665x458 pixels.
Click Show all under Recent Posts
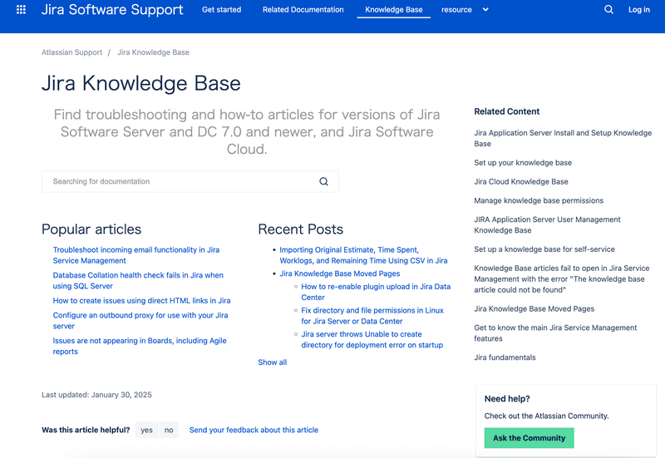[x=273, y=362]
